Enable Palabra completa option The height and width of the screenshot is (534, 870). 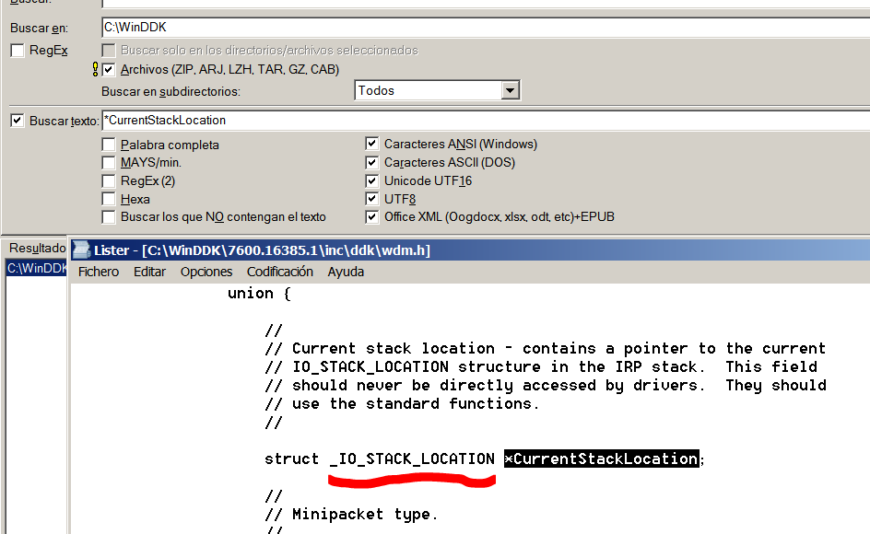pos(110,145)
